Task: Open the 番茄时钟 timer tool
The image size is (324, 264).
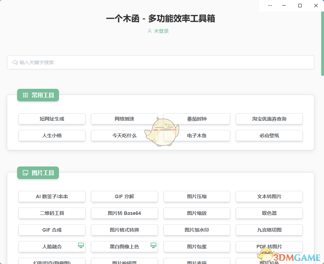Action: [197, 119]
